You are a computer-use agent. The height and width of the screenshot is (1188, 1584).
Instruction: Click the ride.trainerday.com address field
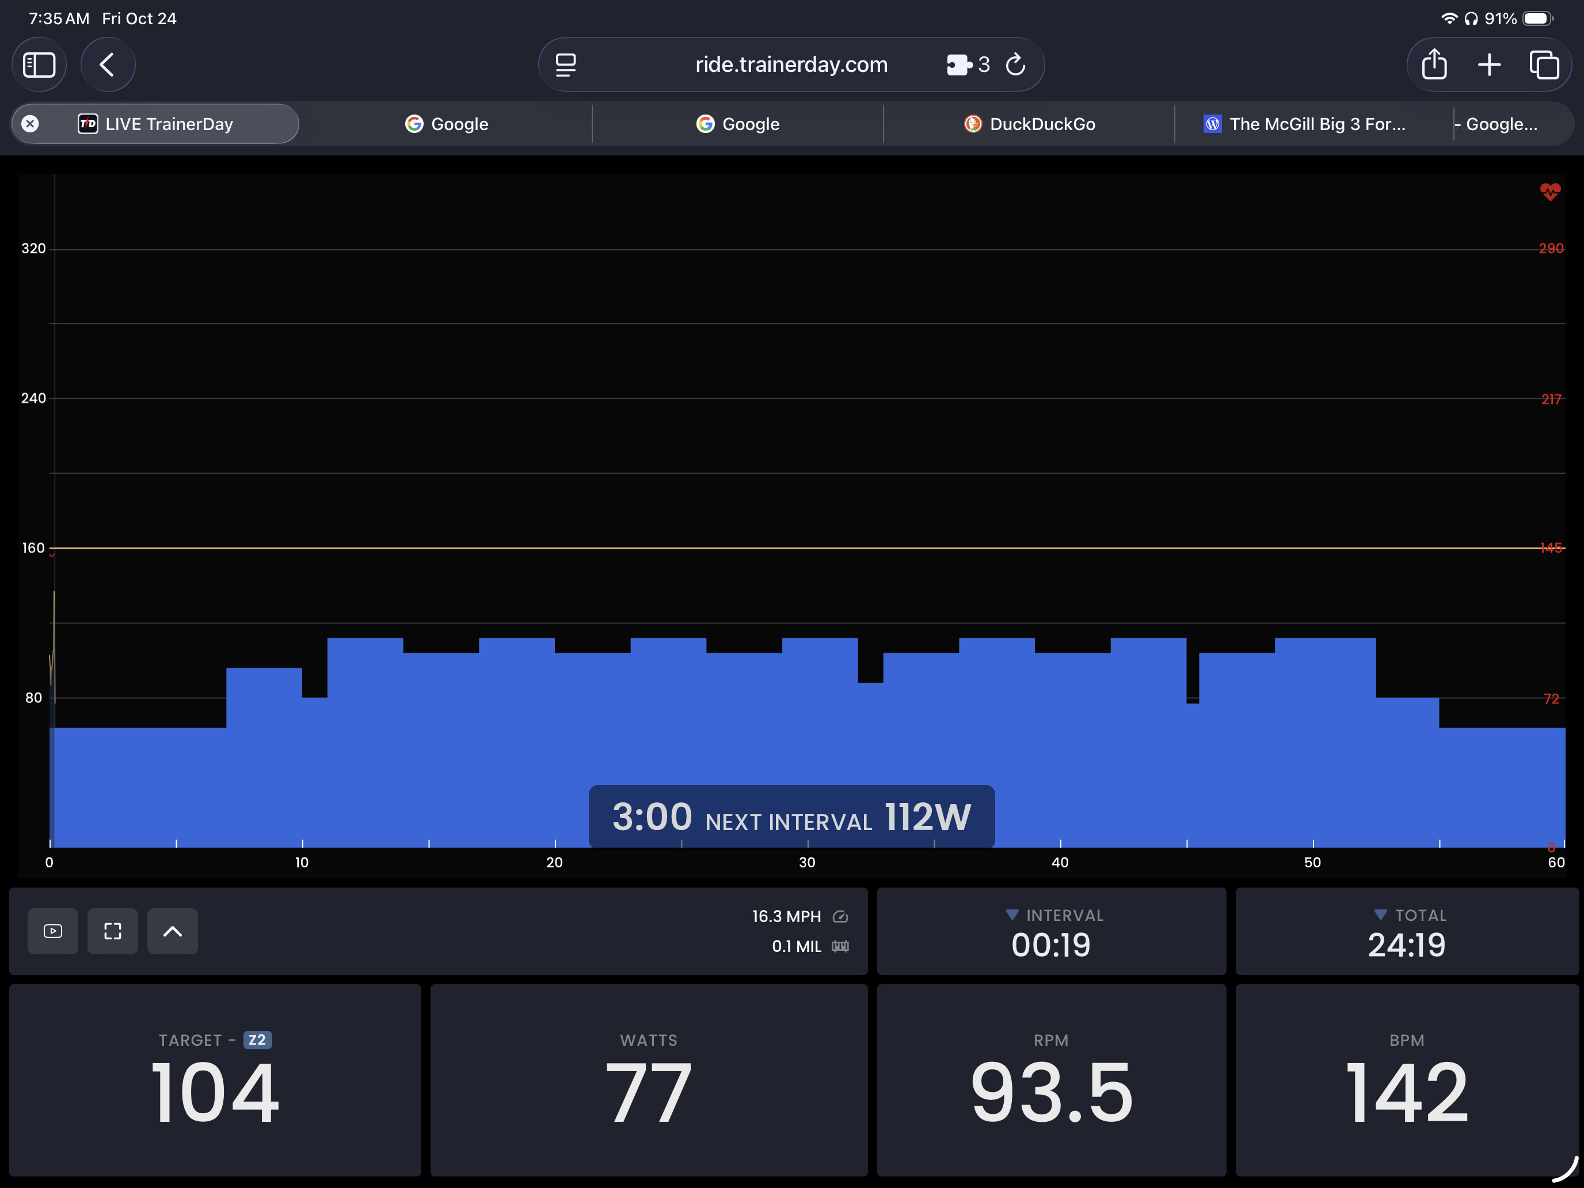tap(791, 65)
